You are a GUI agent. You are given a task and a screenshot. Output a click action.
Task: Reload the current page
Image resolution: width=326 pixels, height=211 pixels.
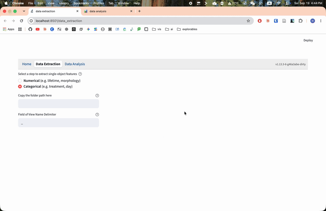21,21
